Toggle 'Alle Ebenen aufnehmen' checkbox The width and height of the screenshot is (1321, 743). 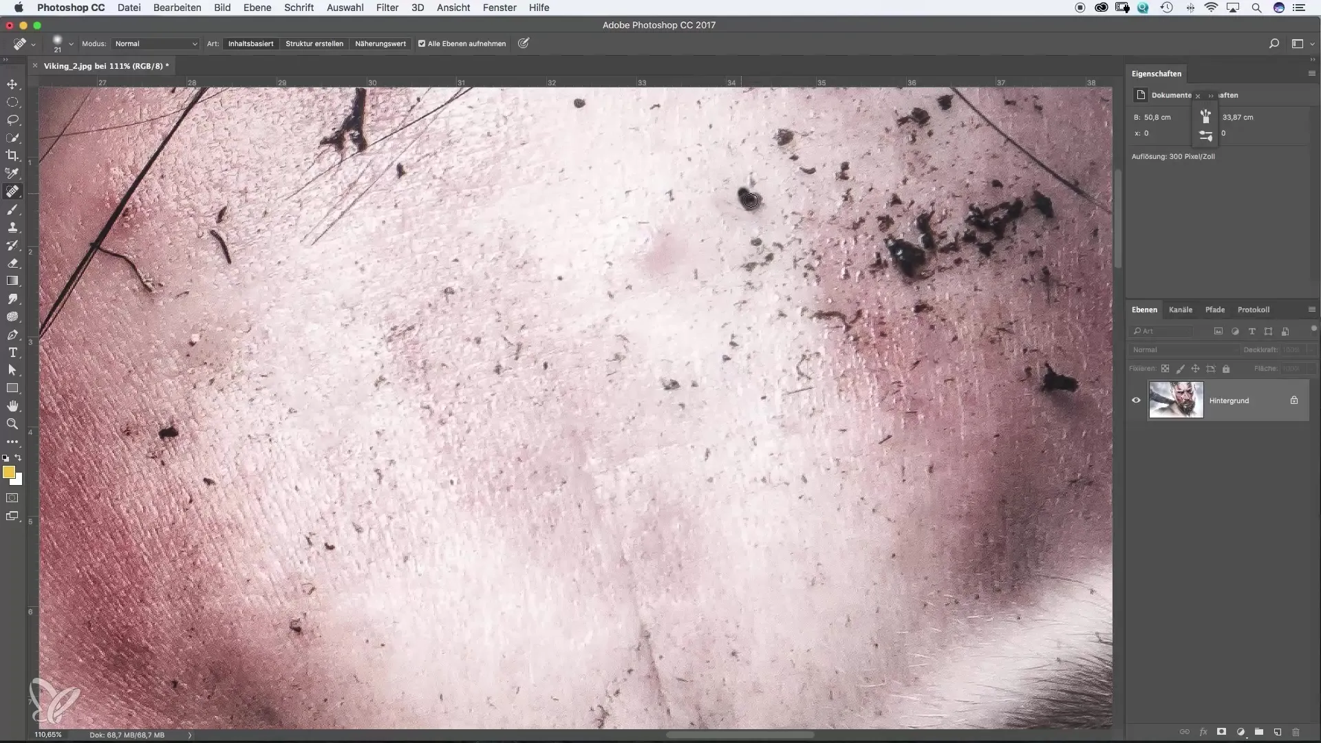click(422, 43)
